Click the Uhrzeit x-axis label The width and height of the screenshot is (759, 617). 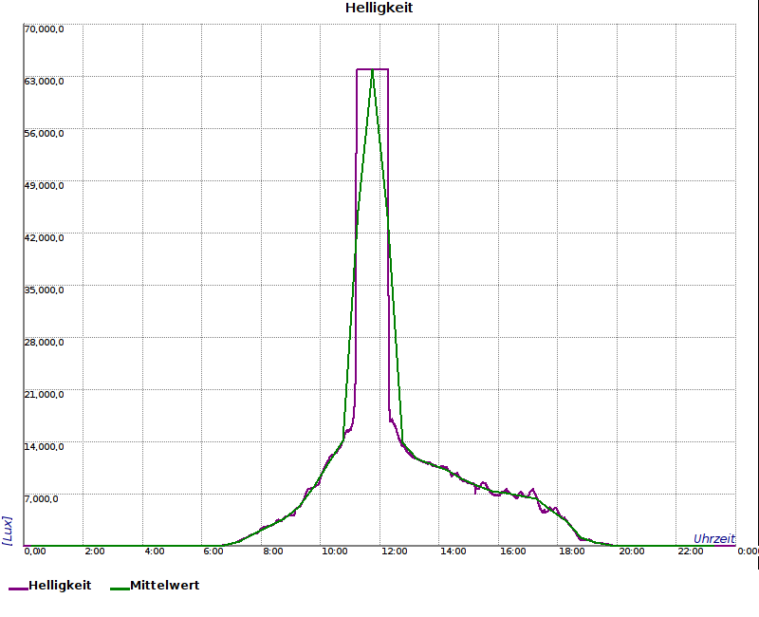714,538
